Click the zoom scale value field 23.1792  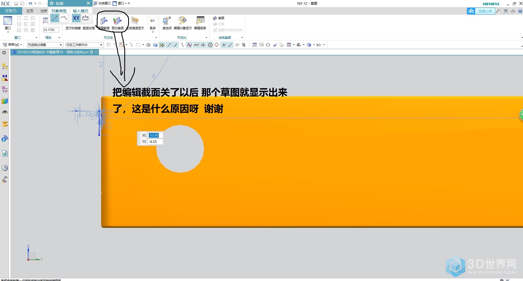point(51,30)
